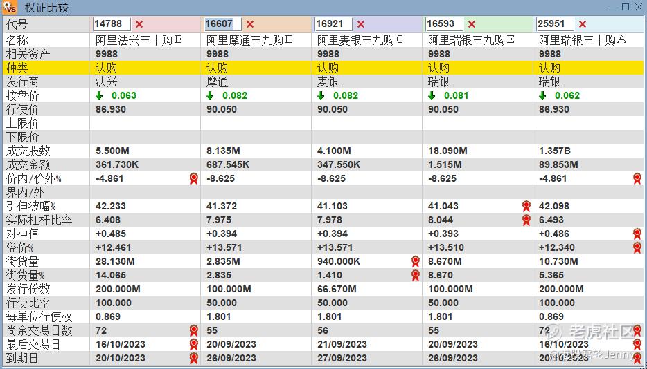Click the code input field showing 14788
This screenshot has height=369, width=647.
tap(112, 24)
